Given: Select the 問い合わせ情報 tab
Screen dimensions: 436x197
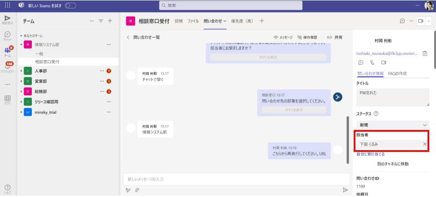Looking at the screenshot, I should point(371,74).
